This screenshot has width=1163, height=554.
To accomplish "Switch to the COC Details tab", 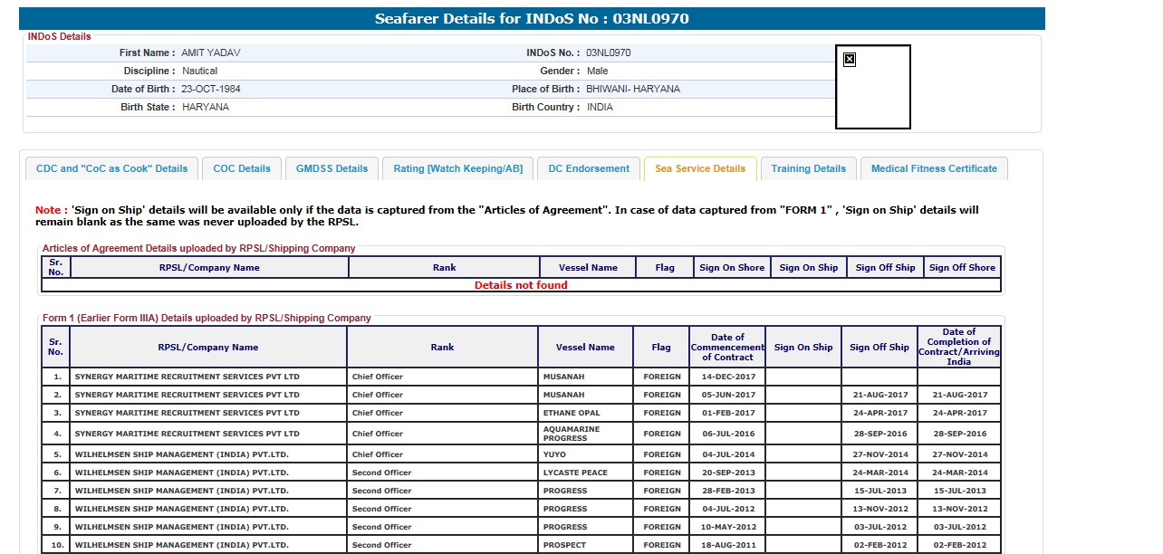I will coord(242,168).
